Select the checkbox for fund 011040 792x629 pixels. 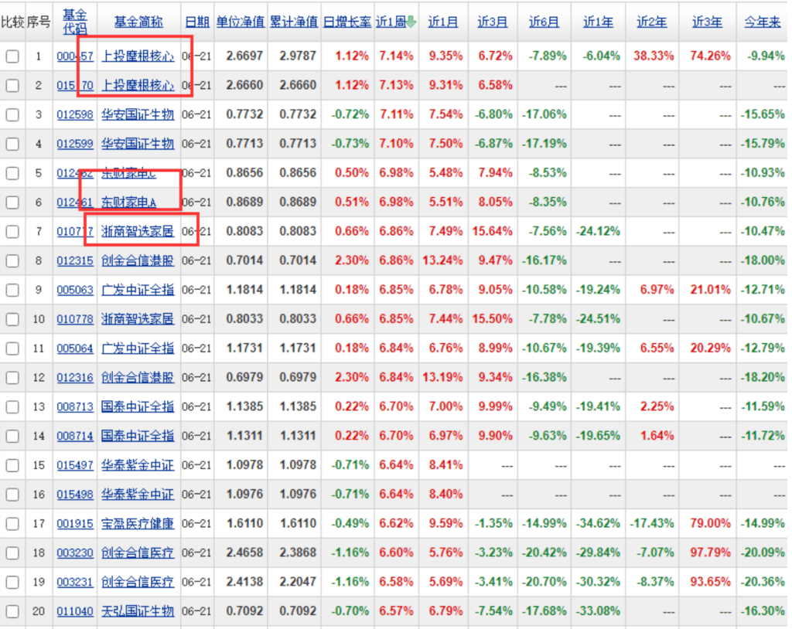12,612
